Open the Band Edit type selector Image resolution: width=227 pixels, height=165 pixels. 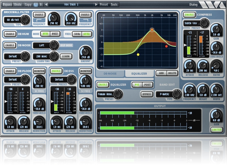(169, 94)
